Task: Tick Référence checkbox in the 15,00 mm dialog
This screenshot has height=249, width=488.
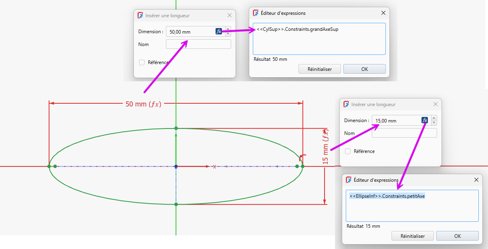Action: [348, 151]
